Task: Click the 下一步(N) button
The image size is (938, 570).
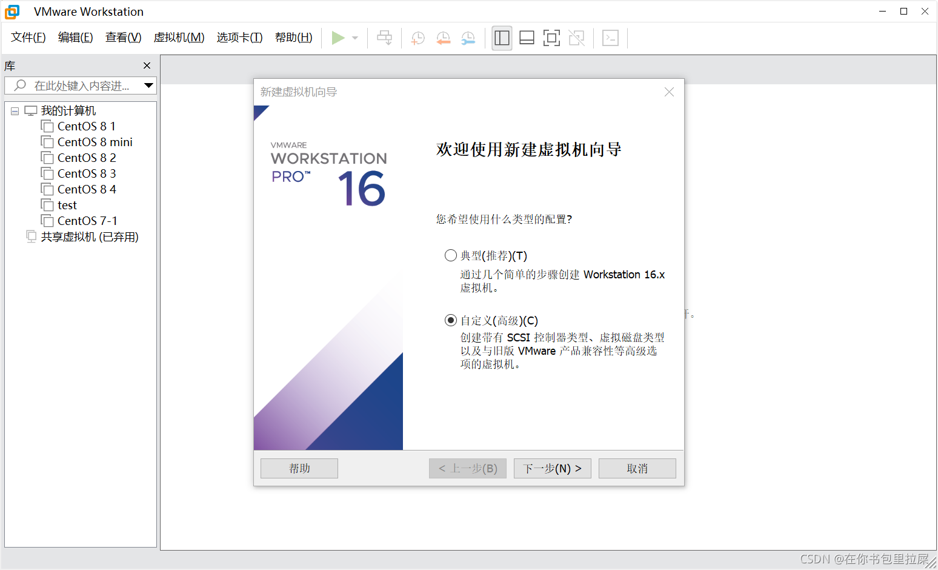Action: coord(553,468)
